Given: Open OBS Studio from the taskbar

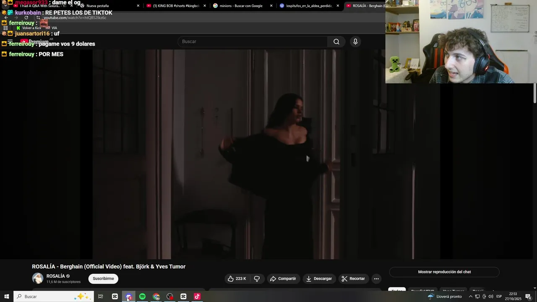Looking at the screenshot, I should point(170,297).
